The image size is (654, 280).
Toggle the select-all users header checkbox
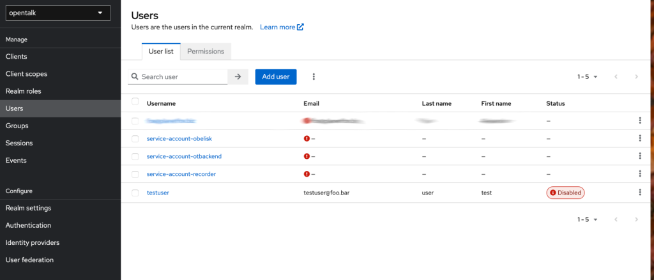click(x=135, y=101)
